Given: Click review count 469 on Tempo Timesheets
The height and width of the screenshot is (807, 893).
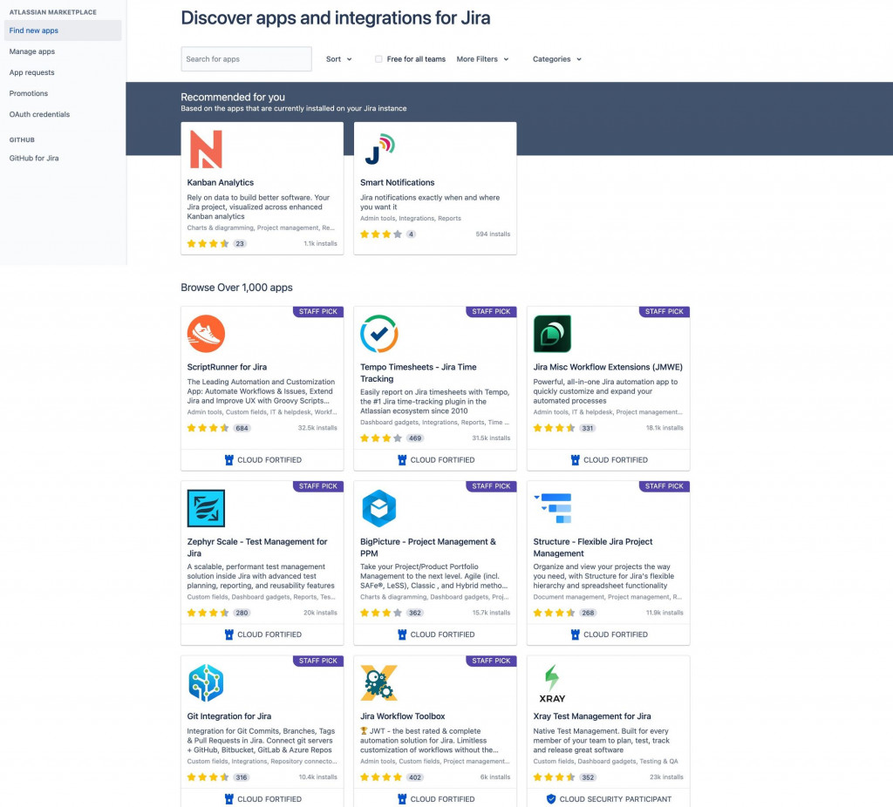Looking at the screenshot, I should tap(415, 438).
